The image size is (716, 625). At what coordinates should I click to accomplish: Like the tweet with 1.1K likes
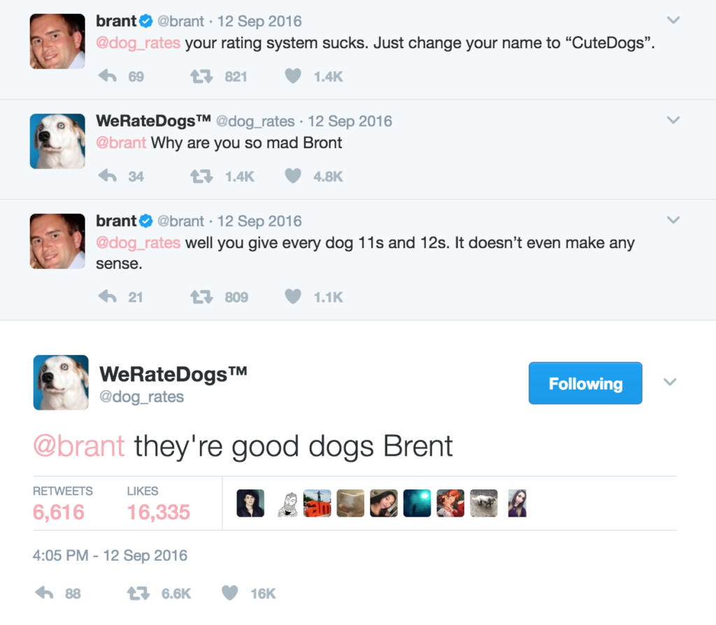(293, 296)
